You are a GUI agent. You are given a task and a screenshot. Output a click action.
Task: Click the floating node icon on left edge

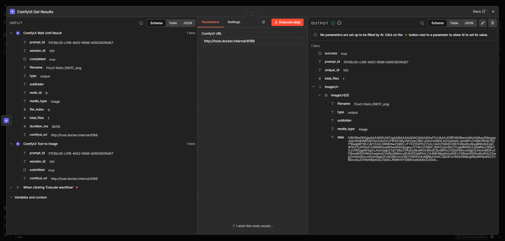(x=6, y=120)
